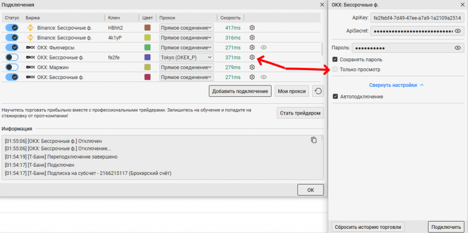Open proxy dropdown for Binance HBhh2 row
468x233 pixels.
pos(186,28)
